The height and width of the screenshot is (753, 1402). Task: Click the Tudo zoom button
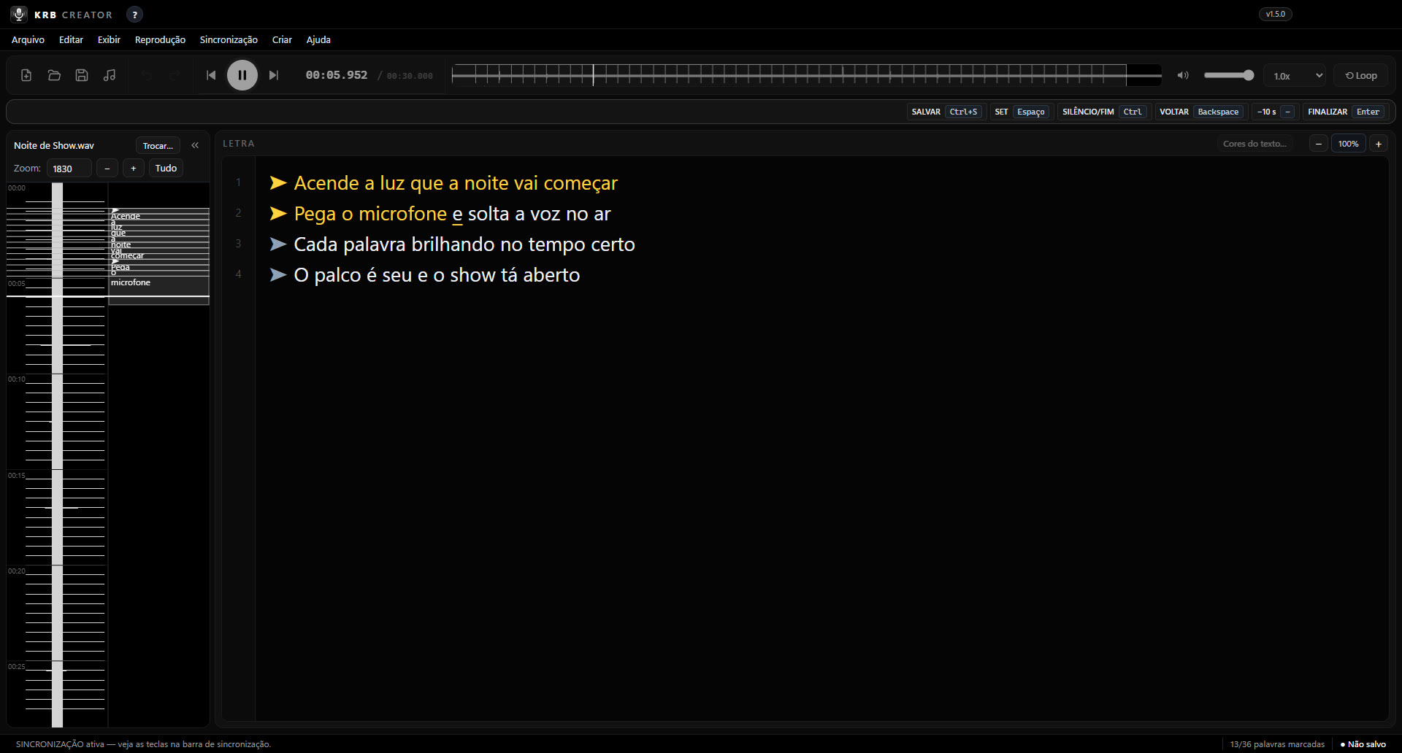[166, 169]
